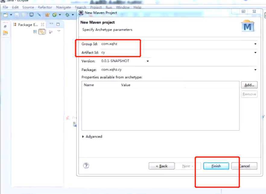Close the New Maven Project dialog
Viewport: 266px width, 194px height.
tap(254, 11)
